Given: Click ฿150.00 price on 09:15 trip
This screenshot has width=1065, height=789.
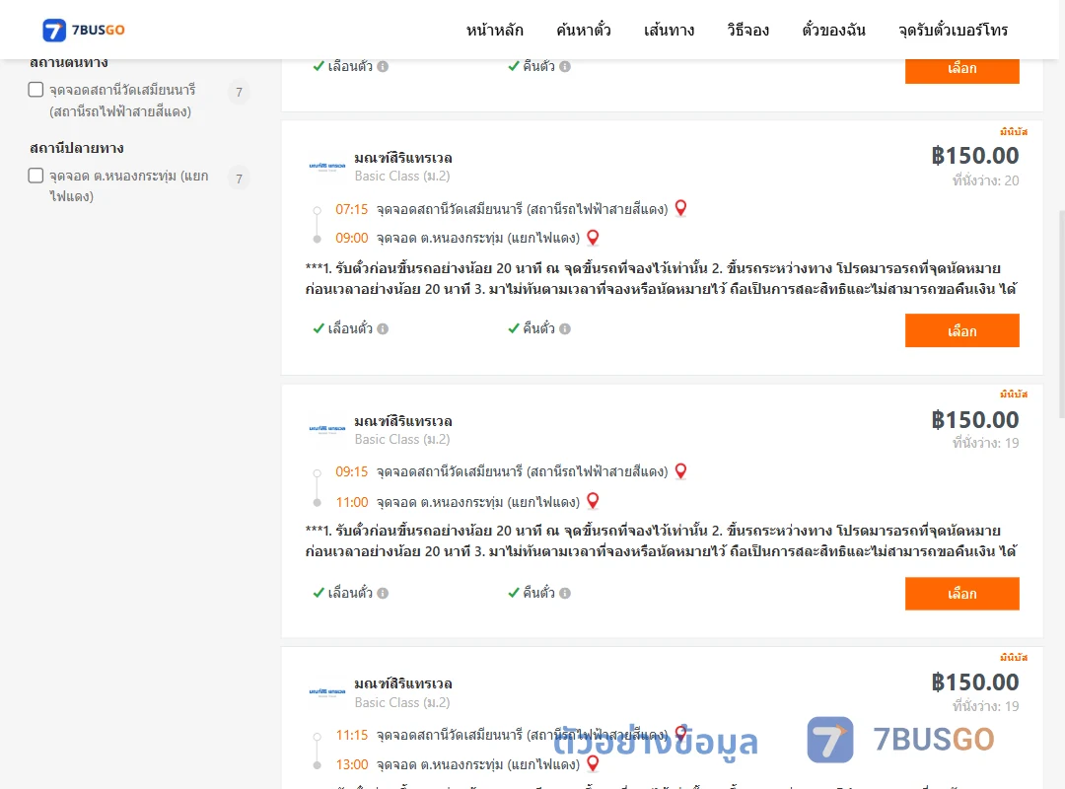Looking at the screenshot, I should (974, 419).
